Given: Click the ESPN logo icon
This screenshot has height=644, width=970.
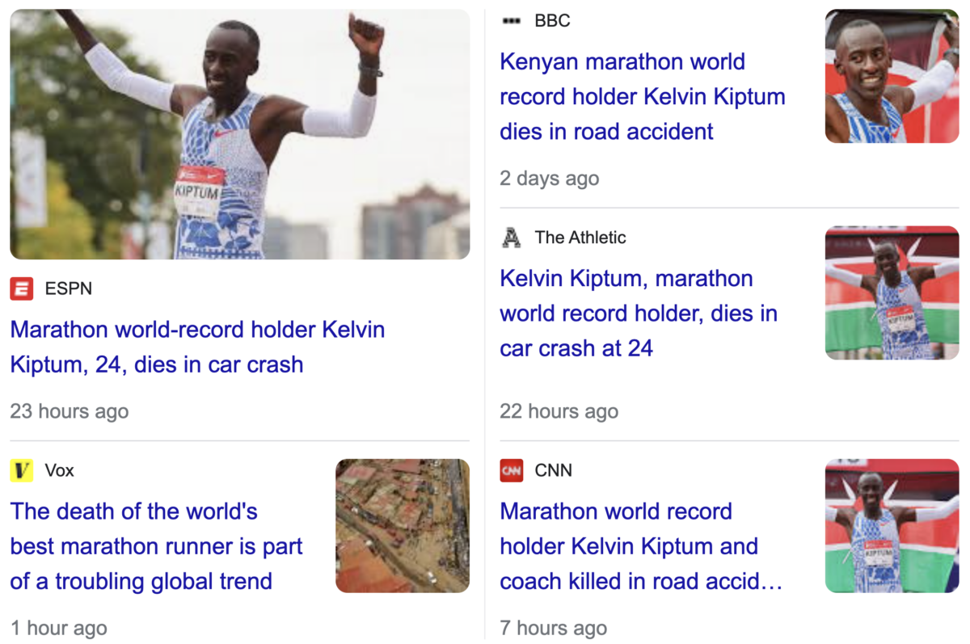Looking at the screenshot, I should [x=22, y=288].
